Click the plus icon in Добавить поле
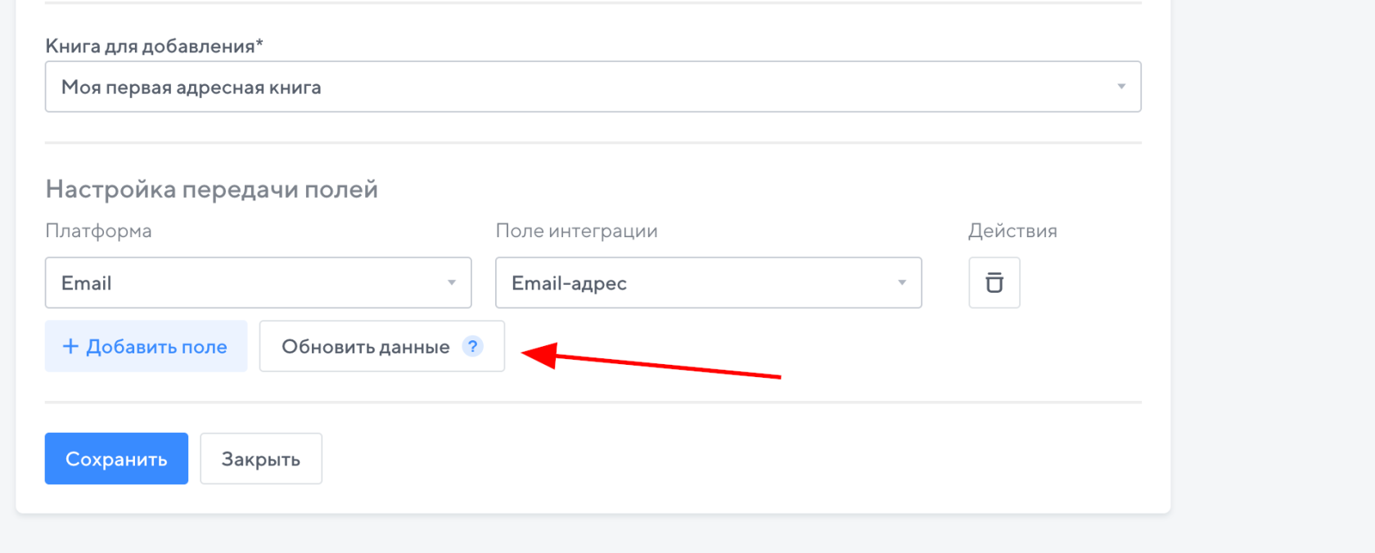 click(x=70, y=346)
